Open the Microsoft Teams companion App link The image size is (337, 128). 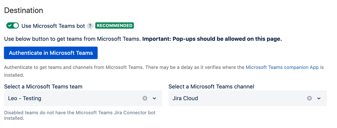[x=282, y=67]
